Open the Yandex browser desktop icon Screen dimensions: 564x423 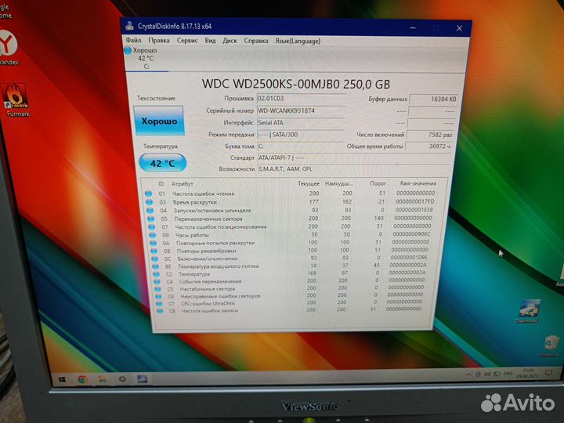(8, 49)
